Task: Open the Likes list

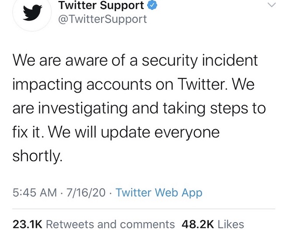Action: (231, 224)
